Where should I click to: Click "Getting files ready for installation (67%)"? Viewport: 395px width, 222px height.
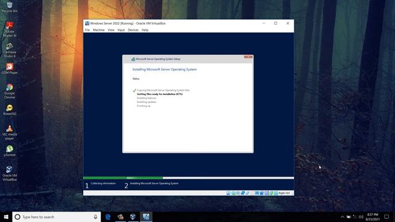click(160, 94)
